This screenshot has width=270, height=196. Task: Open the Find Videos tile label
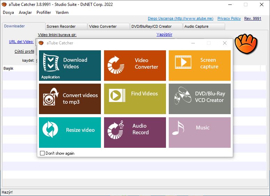144,94
